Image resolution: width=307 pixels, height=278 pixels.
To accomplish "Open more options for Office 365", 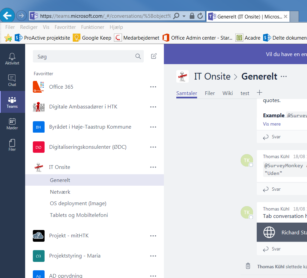I will pyautogui.click(x=153, y=87).
